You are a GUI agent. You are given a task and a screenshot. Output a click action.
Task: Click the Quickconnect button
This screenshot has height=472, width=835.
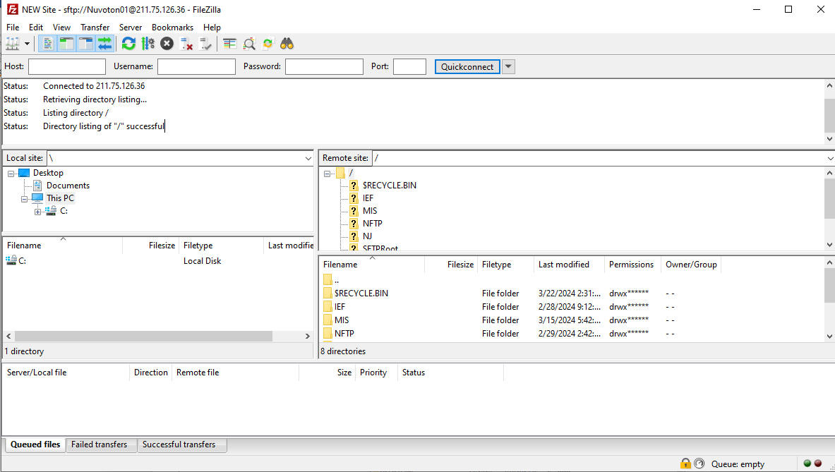tap(467, 66)
